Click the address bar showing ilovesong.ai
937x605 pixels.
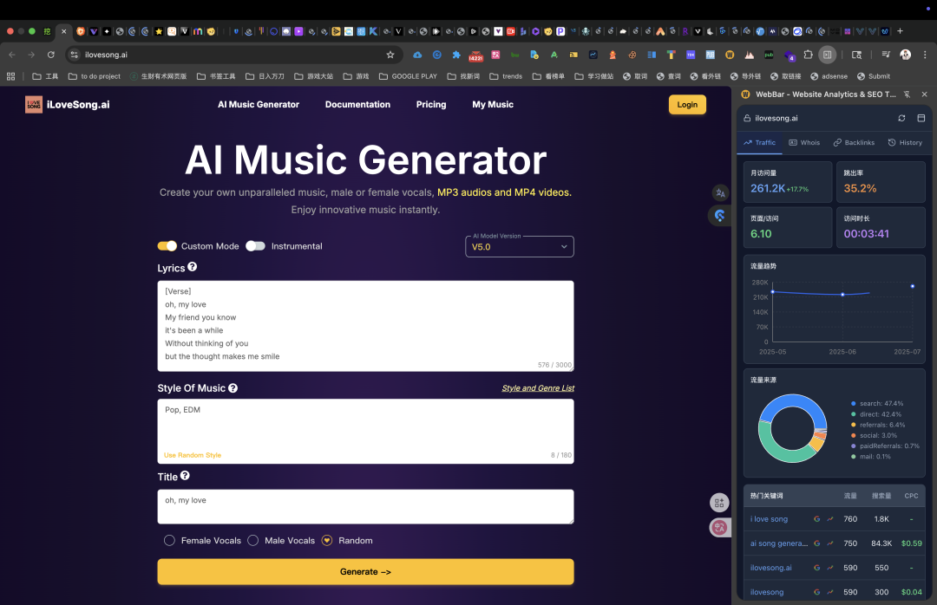(233, 55)
